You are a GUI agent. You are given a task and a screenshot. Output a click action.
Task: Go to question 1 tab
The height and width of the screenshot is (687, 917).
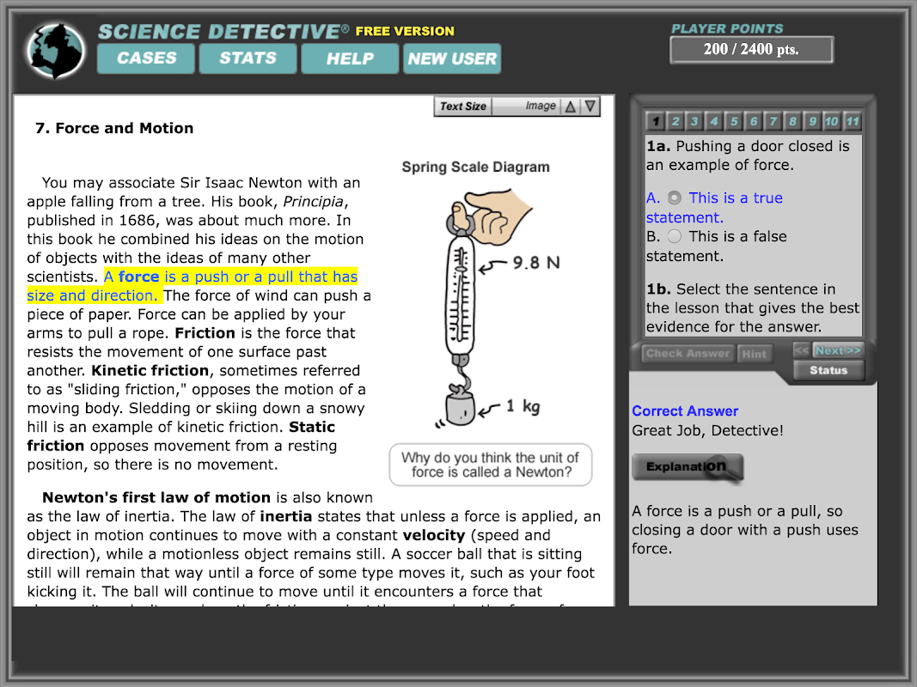click(656, 121)
